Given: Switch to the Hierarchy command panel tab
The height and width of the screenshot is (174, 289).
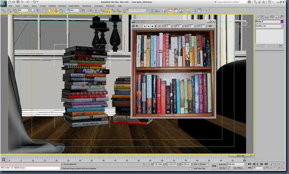Looking at the screenshot, I should click(x=266, y=17).
